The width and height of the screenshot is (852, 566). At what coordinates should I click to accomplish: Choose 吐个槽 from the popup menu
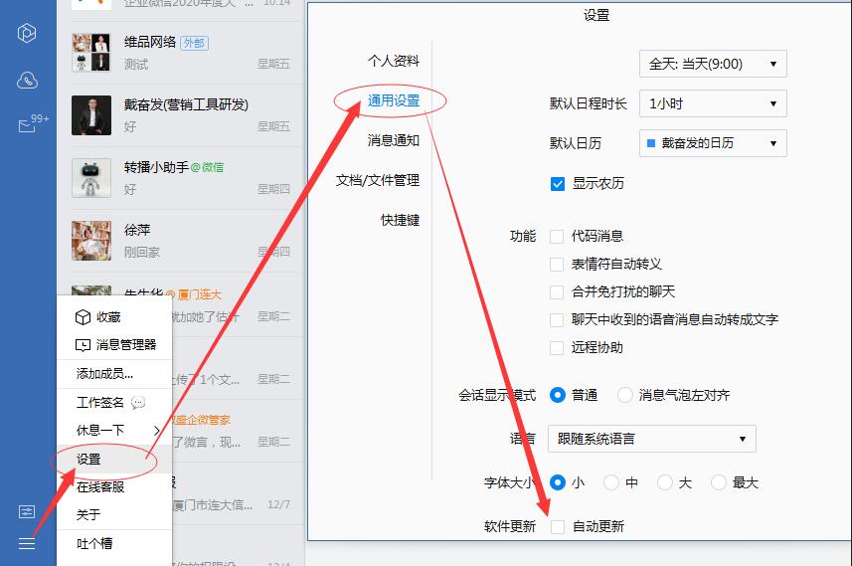[x=114, y=543]
